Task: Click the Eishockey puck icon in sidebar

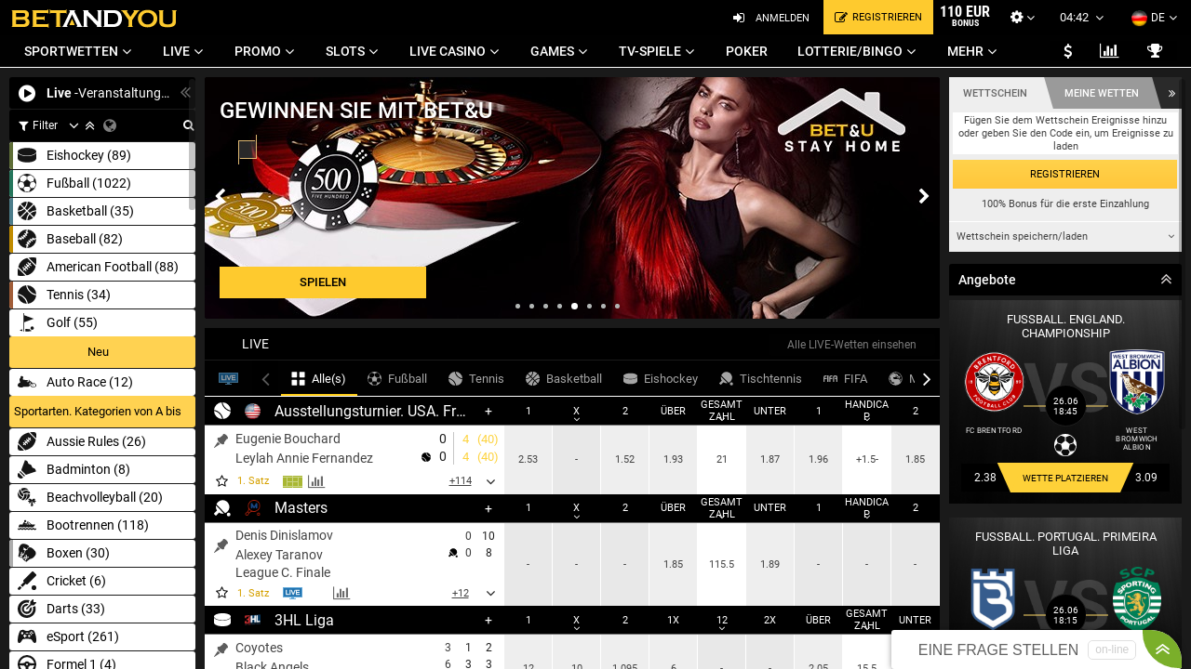Action: (27, 156)
